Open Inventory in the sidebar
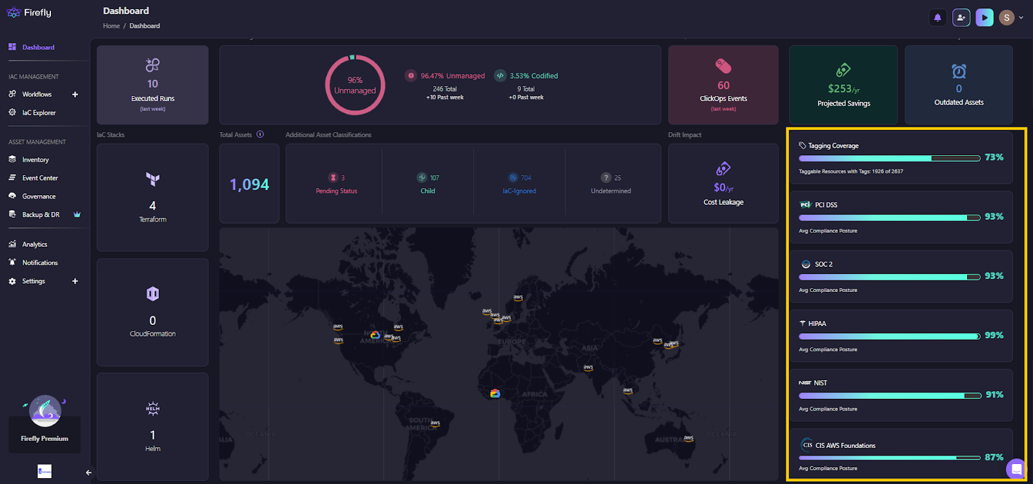The width and height of the screenshot is (1033, 484). point(36,160)
